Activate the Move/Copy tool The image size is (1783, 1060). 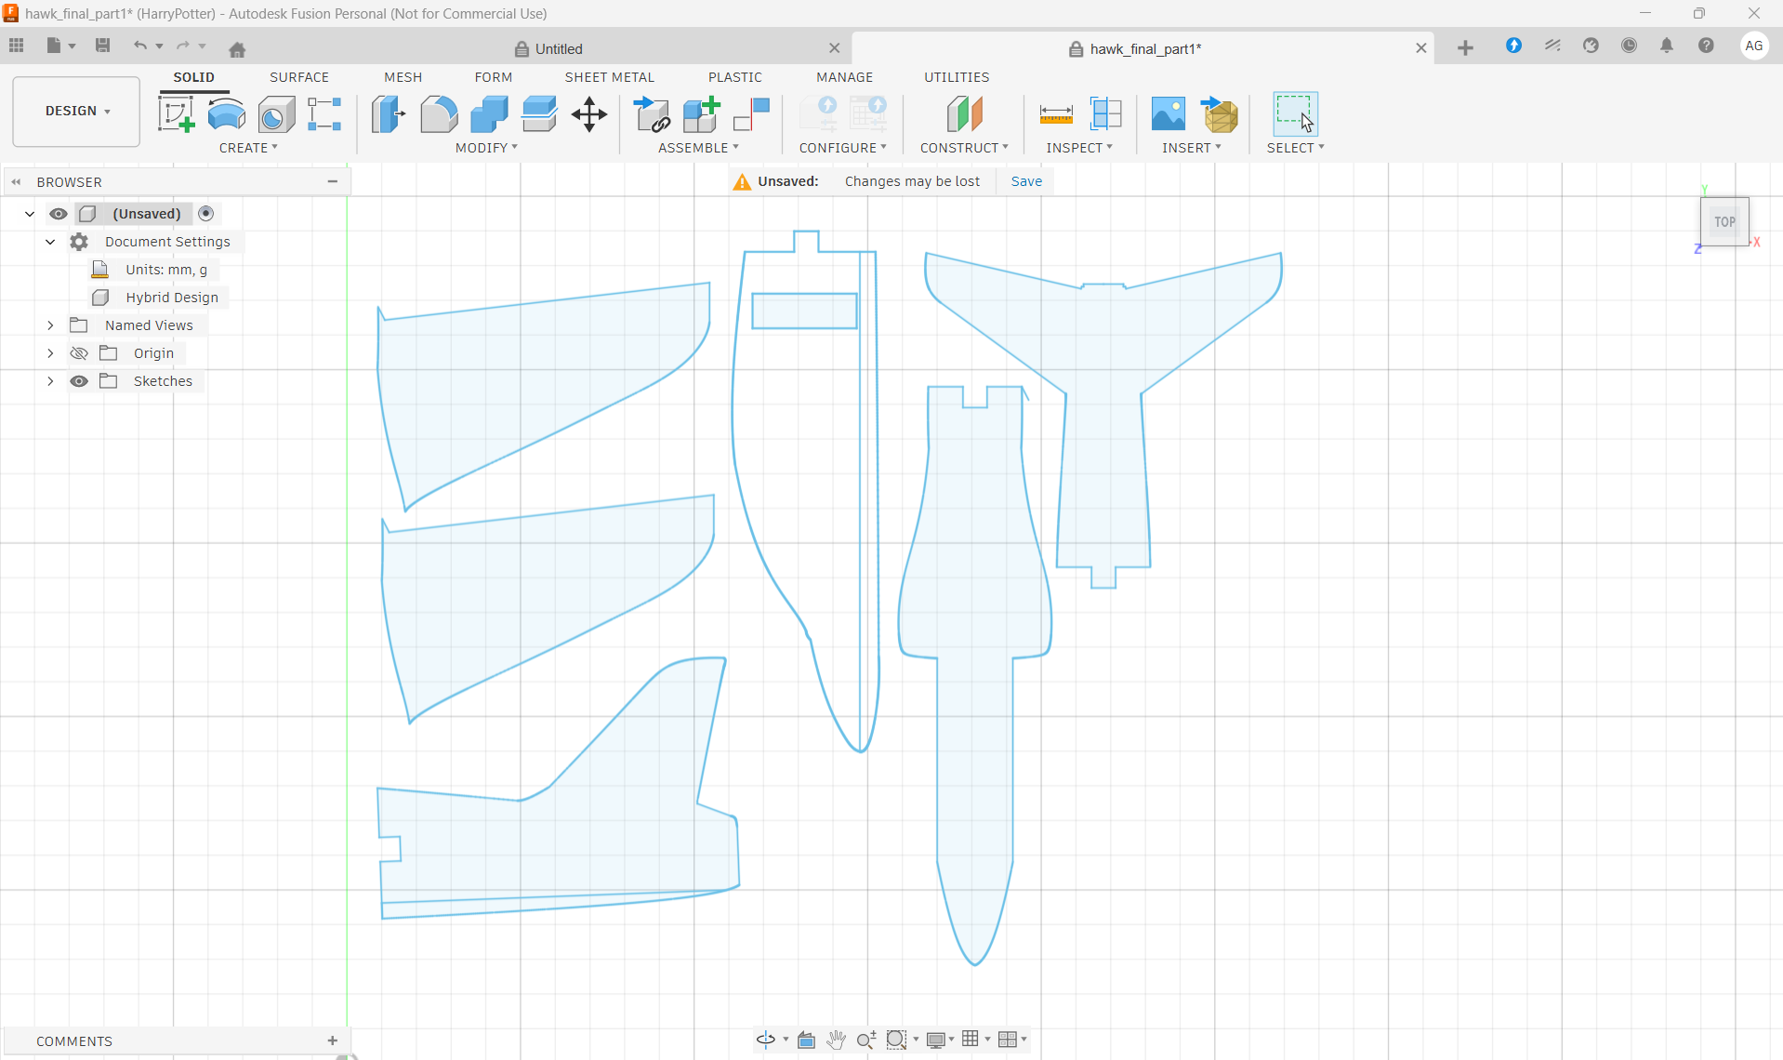tap(589, 114)
